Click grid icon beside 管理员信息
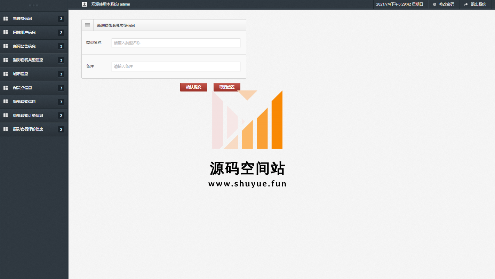Screen dimensions: 495x279 (x=6, y=18)
